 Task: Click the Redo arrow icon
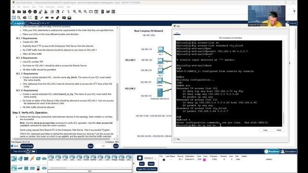click(68, 12)
